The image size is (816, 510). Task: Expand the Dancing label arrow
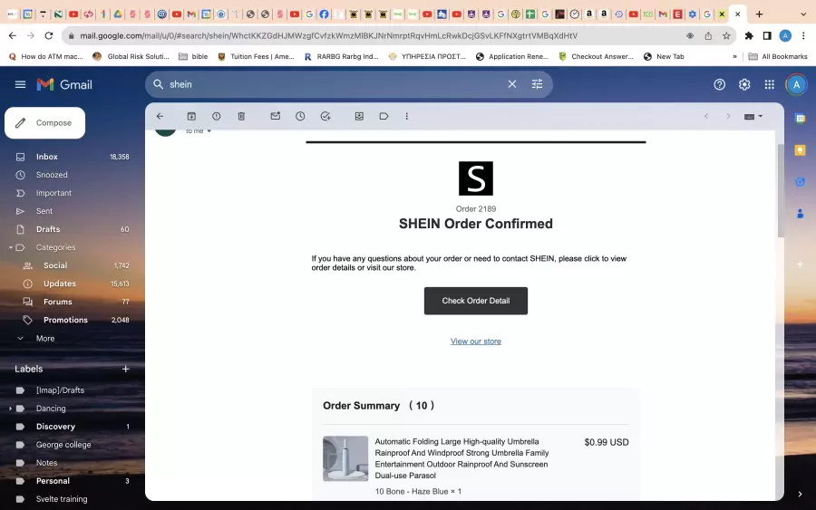pos(10,409)
